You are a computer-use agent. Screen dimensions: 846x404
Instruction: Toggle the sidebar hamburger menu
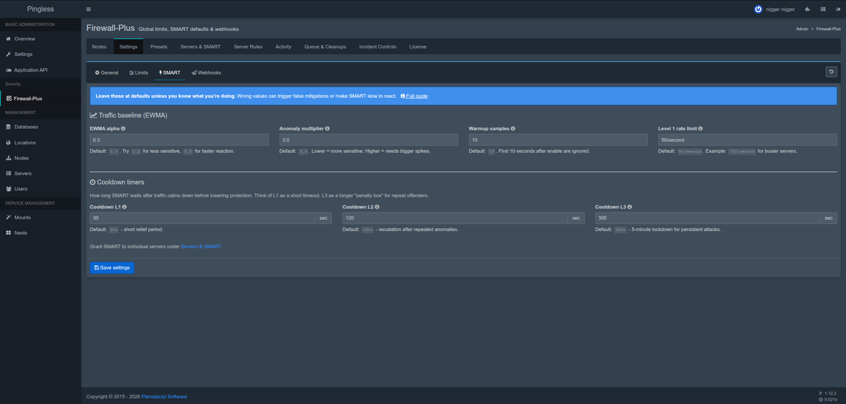89,9
